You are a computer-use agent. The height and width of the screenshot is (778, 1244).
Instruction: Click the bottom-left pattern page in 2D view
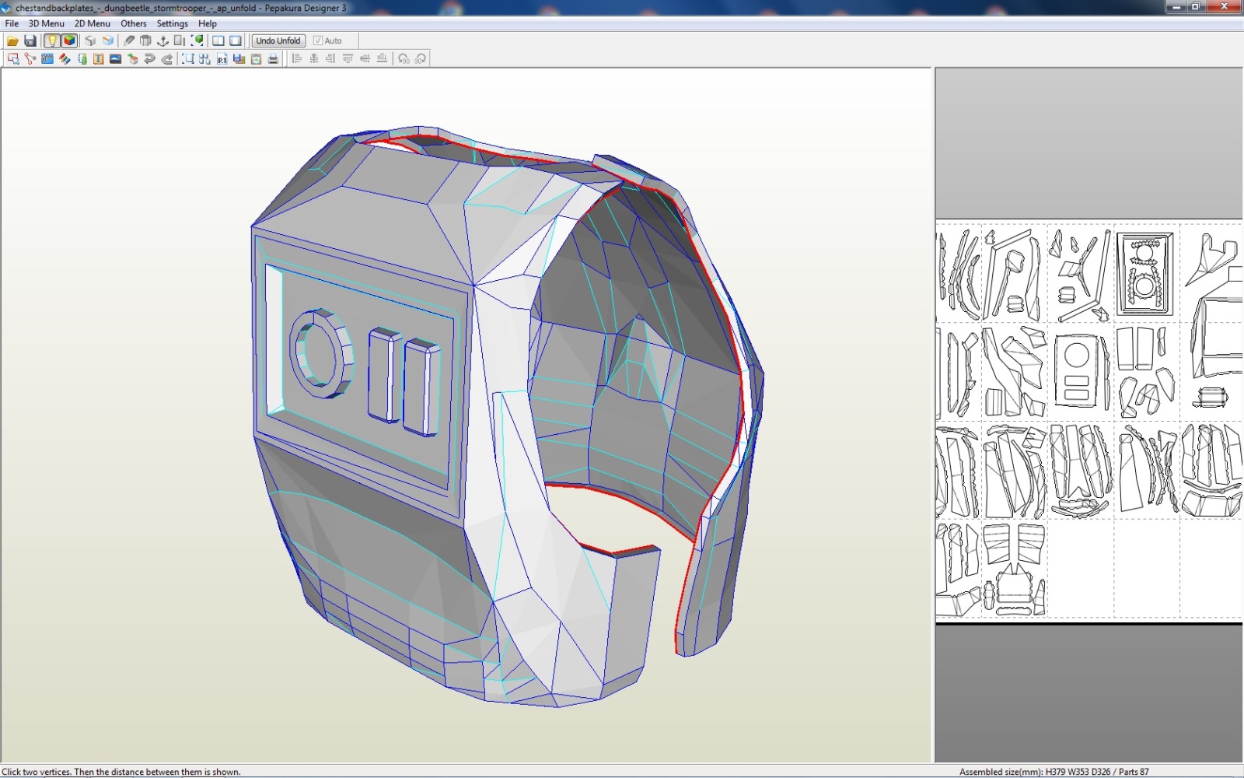click(958, 569)
